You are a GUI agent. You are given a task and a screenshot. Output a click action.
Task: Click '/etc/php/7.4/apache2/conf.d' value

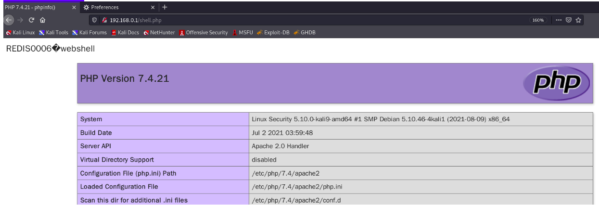[x=295, y=200]
